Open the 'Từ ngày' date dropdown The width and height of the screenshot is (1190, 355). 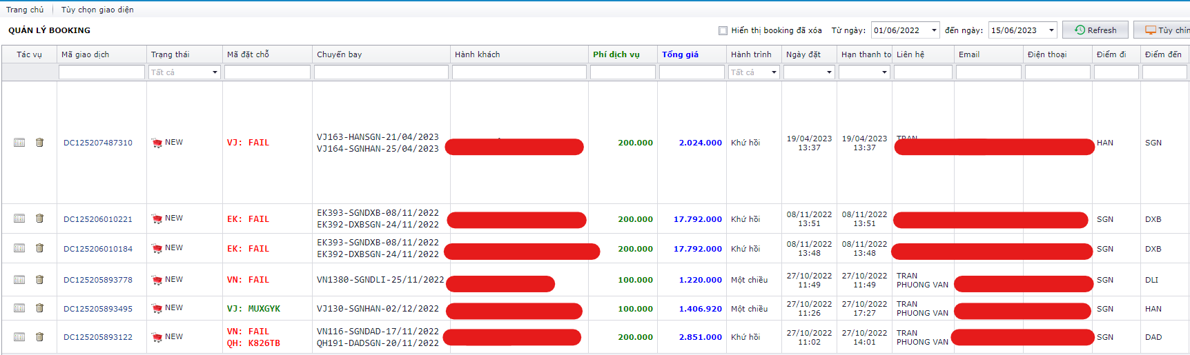pos(934,30)
